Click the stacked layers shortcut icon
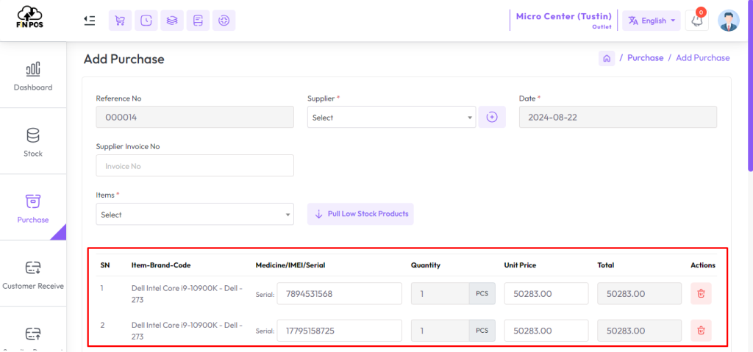The width and height of the screenshot is (753, 352). pyautogui.click(x=172, y=21)
